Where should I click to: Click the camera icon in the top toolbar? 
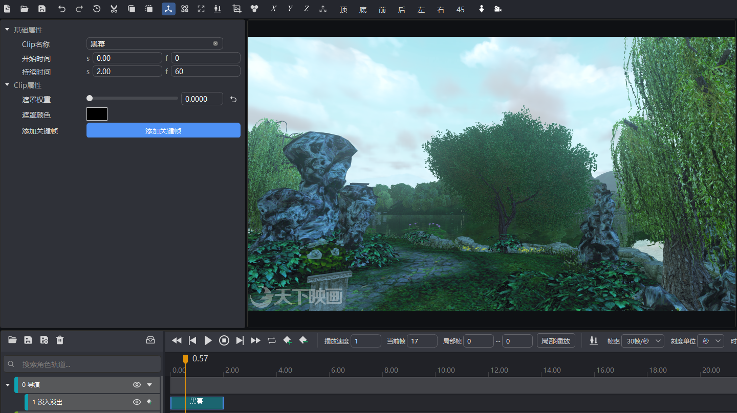tap(498, 9)
